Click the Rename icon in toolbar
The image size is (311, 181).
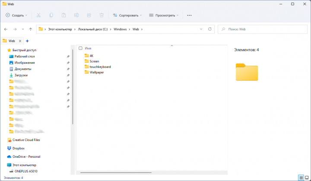tap(76, 15)
